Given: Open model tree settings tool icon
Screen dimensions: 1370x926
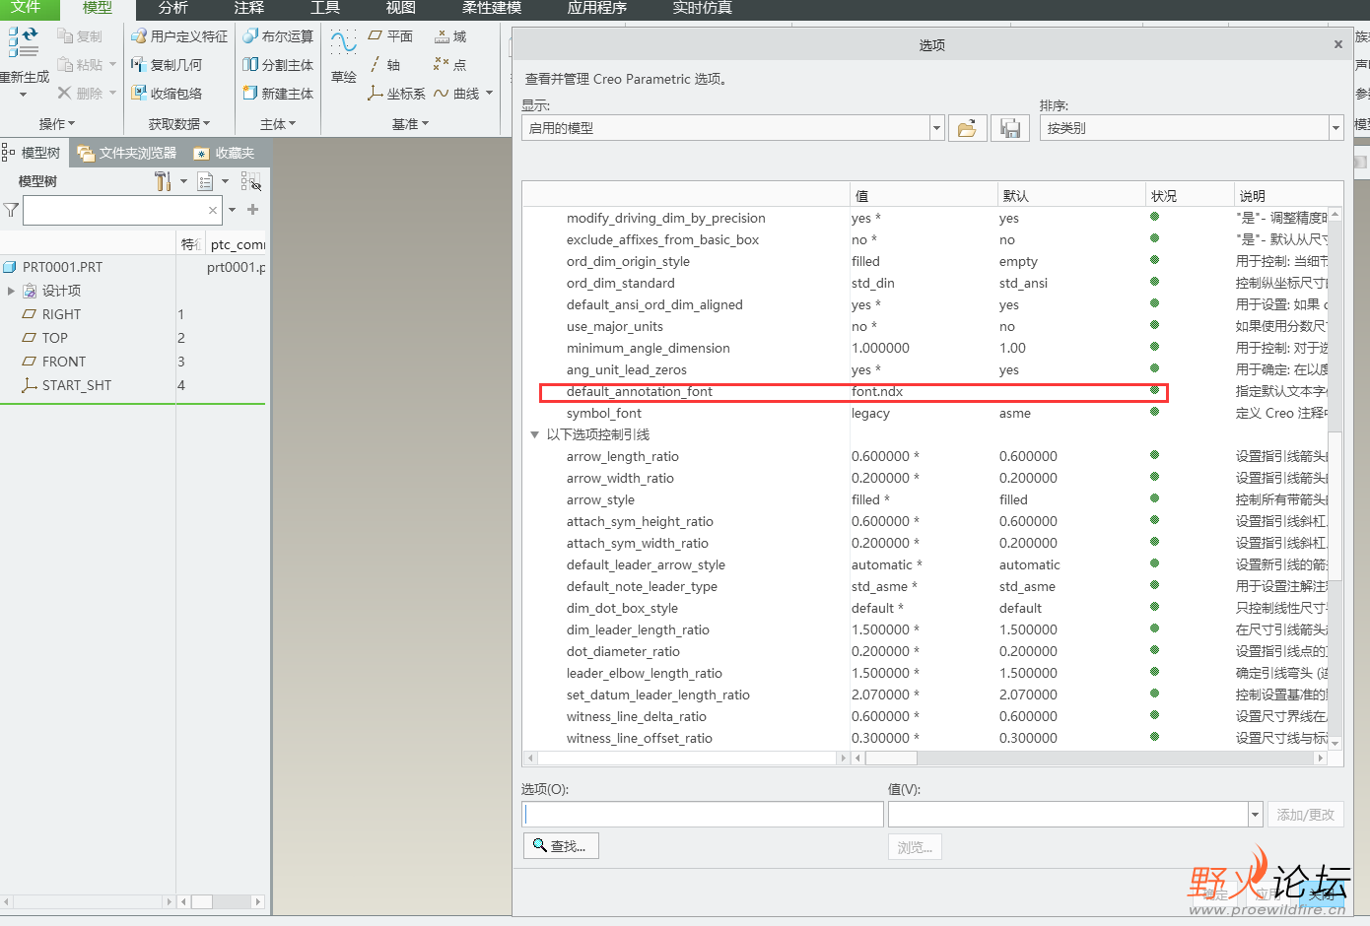Looking at the screenshot, I should pyautogui.click(x=163, y=181).
